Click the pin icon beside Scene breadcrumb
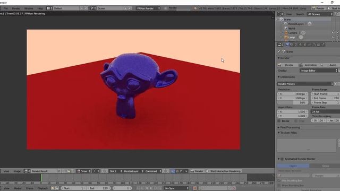 [x=279, y=51]
